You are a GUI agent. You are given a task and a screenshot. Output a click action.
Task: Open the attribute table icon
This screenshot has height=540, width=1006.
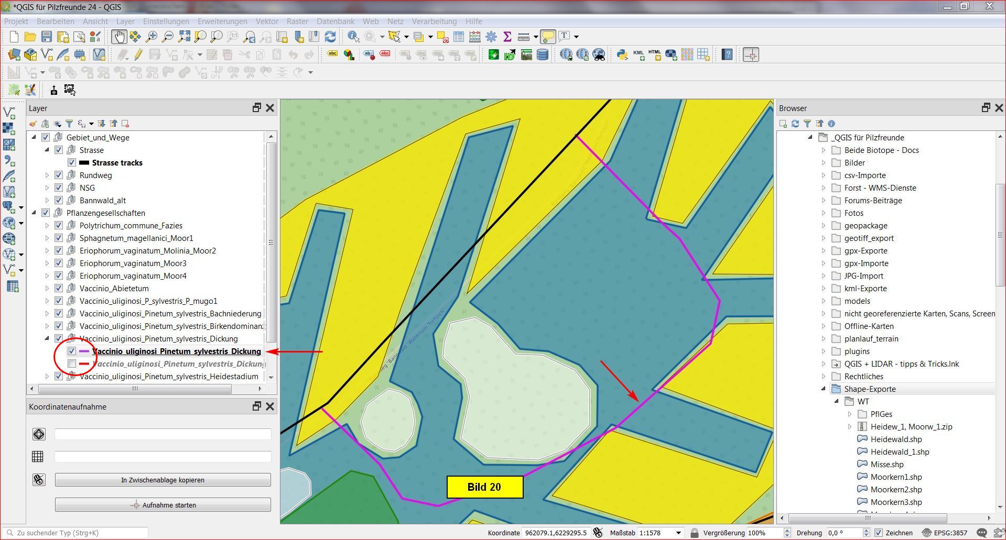(x=459, y=37)
